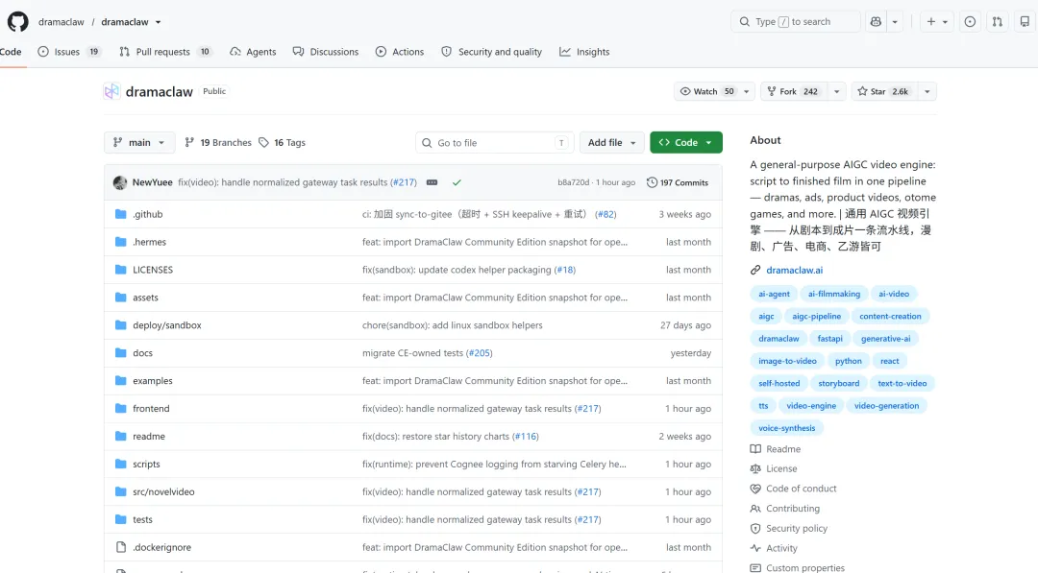Visit the dramaclaw.ai website link
1038x573 pixels.
tap(795, 270)
